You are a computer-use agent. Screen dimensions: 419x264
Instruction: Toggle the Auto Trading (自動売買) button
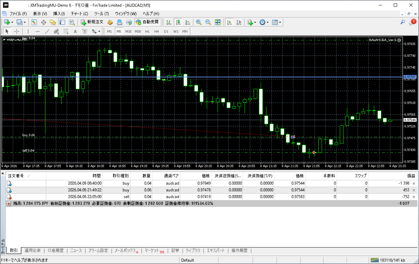coord(147,22)
